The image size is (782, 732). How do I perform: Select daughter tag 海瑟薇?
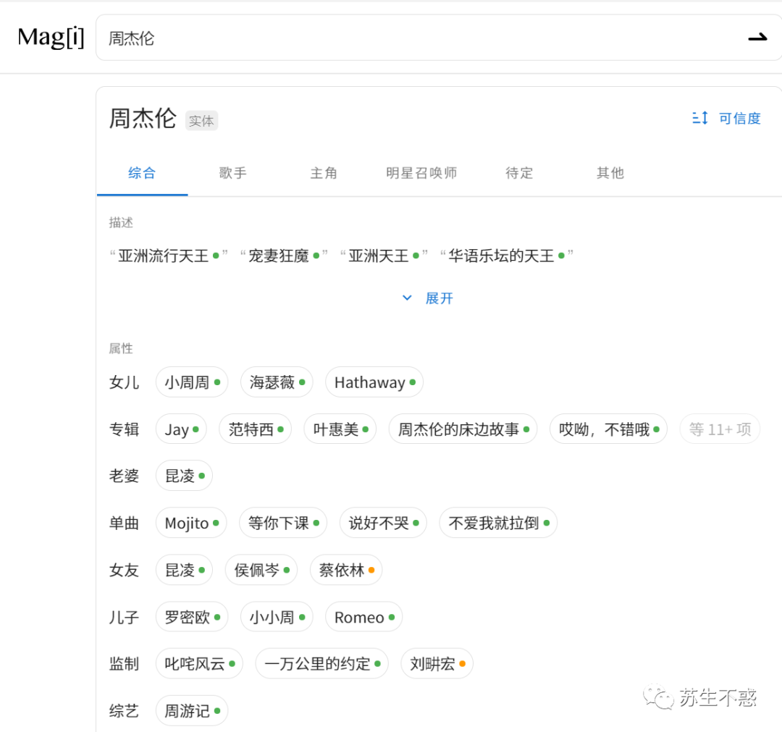[x=277, y=382]
